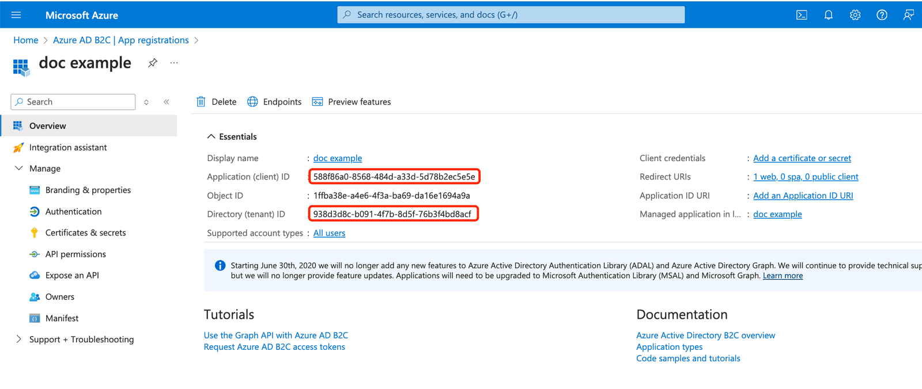
Task: Open the feedback icon in top bar
Action: [908, 15]
